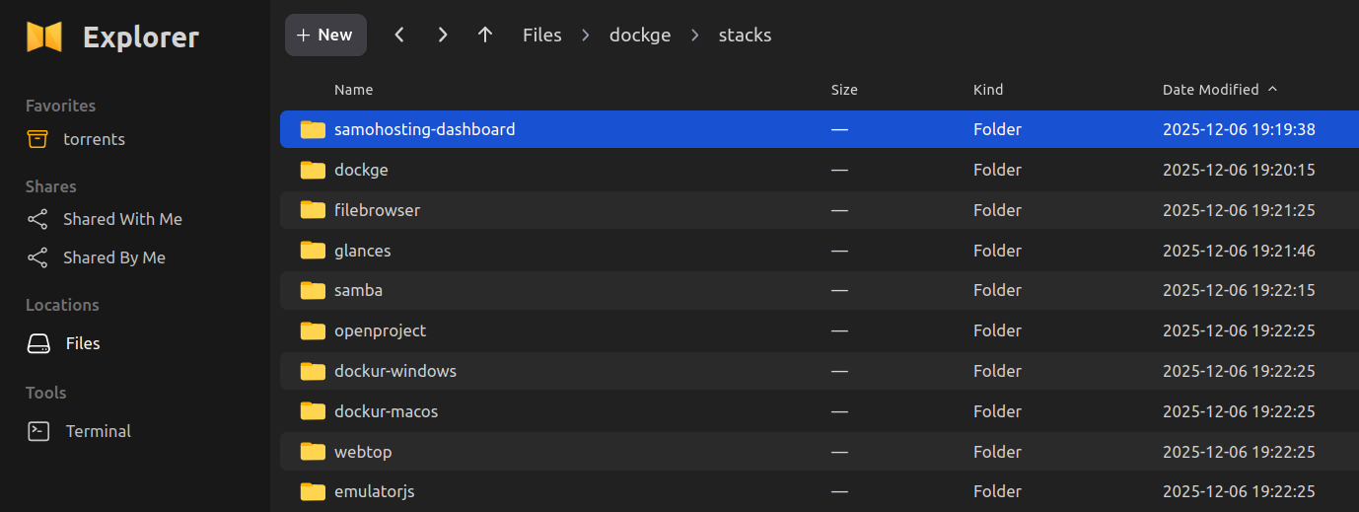
Task: Click the Shared With Me share icon
Action: tap(37, 219)
